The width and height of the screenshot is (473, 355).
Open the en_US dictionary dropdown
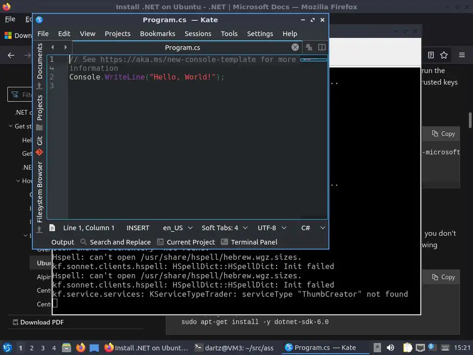click(178, 228)
